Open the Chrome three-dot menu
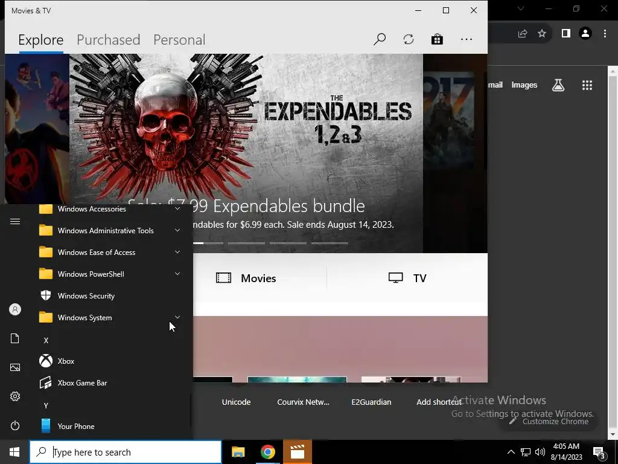 [x=605, y=34]
